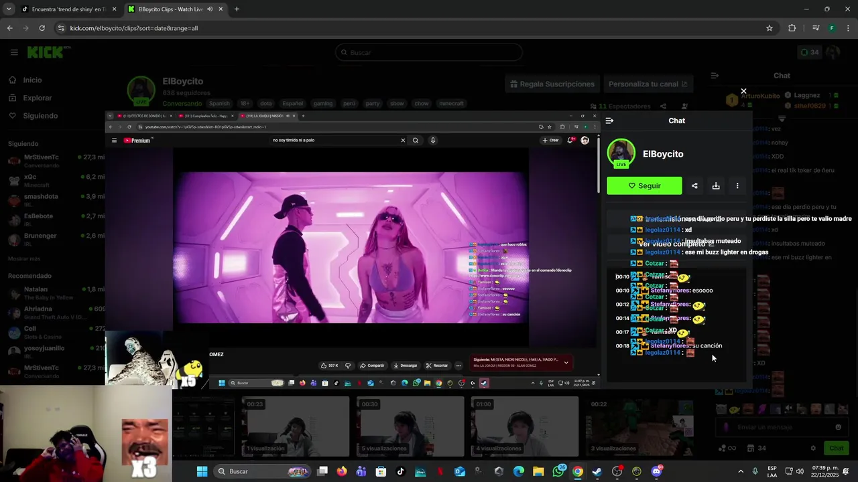The height and width of the screenshot is (482, 858).
Task: Jump to the 00:12 chat replay timestamp
Action: [622, 305]
